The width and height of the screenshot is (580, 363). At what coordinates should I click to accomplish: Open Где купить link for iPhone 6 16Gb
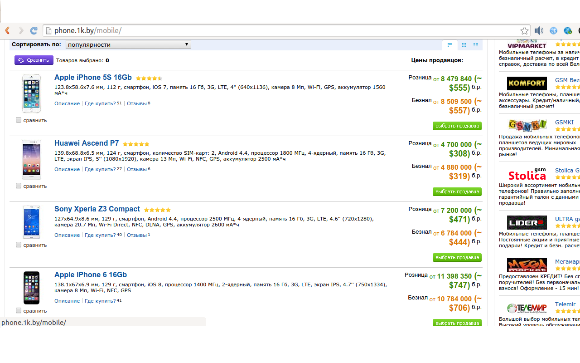100,301
